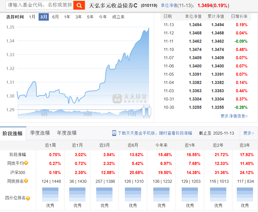The height and width of the screenshot is (212, 258).
Task: Open 下载天天基金手机版 link
Action: click(x=155, y=133)
